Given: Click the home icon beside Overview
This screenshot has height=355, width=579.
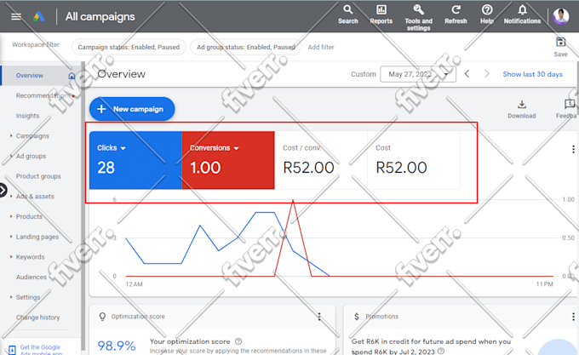Looking at the screenshot, I should (72, 76).
